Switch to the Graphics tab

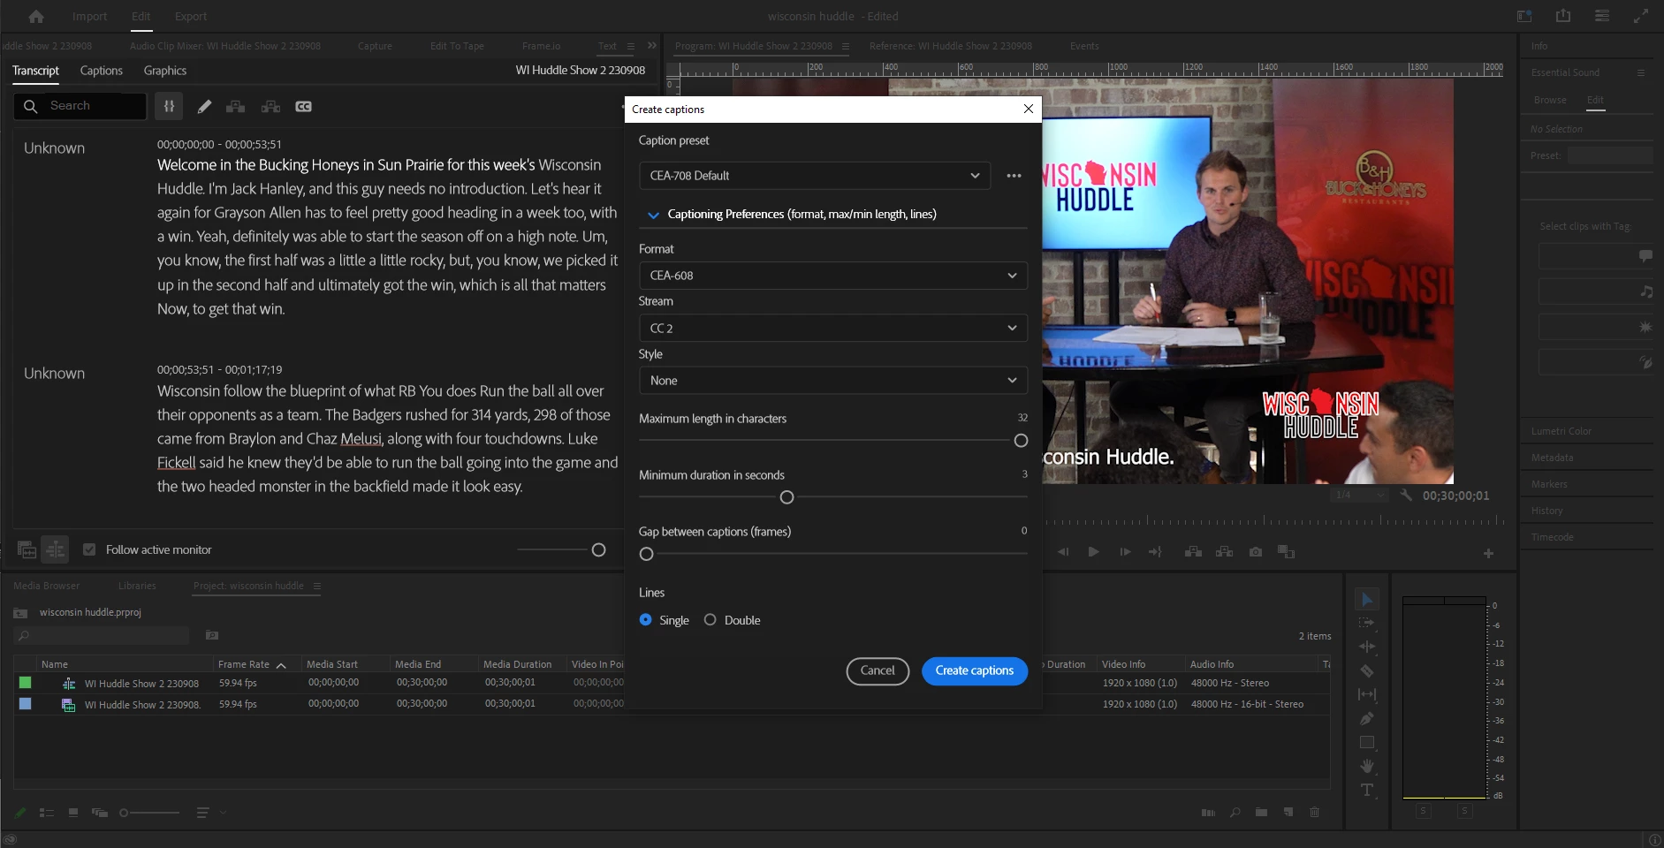pos(165,71)
